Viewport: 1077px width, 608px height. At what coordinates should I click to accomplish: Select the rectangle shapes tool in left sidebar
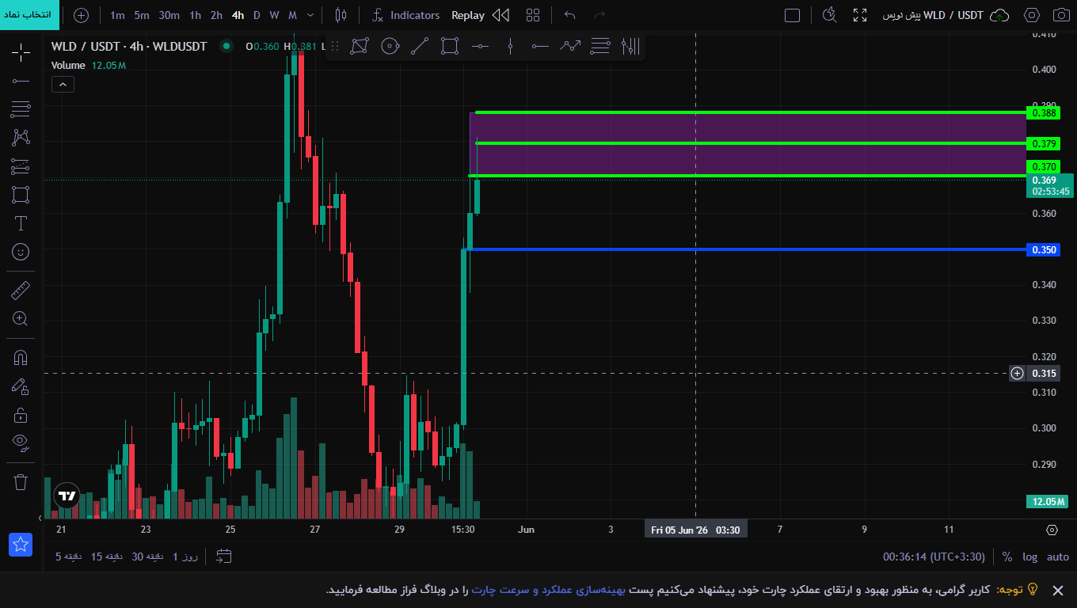[21, 195]
